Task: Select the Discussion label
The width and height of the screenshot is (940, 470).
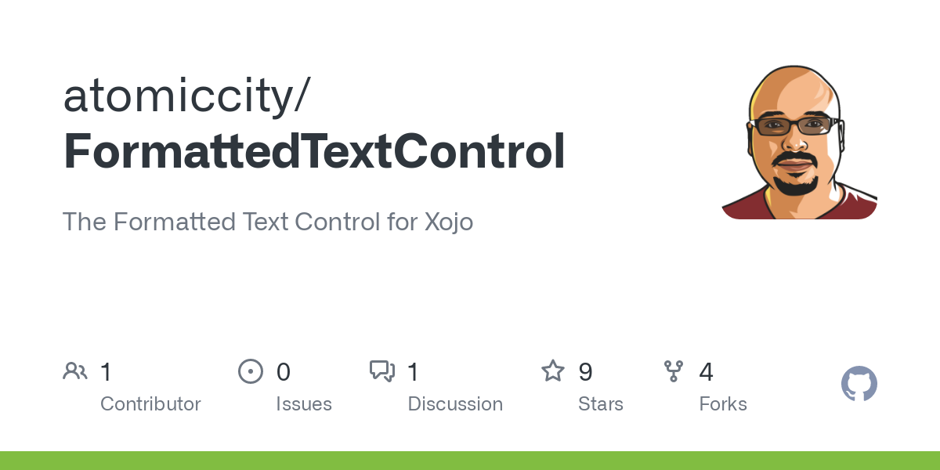Action: [455, 404]
